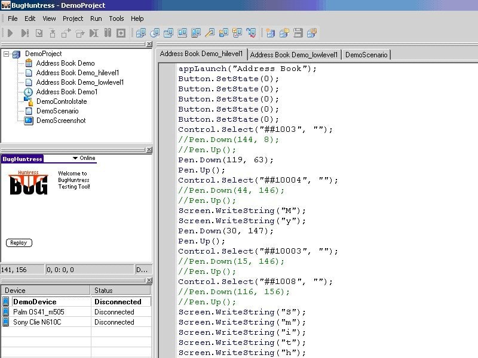Image resolution: width=478 pixels, height=358 pixels.
Task: Click the Screen.WriteString("M") code line
Action: tap(242, 211)
